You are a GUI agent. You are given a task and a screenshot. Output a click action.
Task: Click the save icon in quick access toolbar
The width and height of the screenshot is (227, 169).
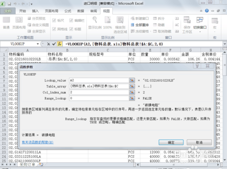tap(10, 4)
